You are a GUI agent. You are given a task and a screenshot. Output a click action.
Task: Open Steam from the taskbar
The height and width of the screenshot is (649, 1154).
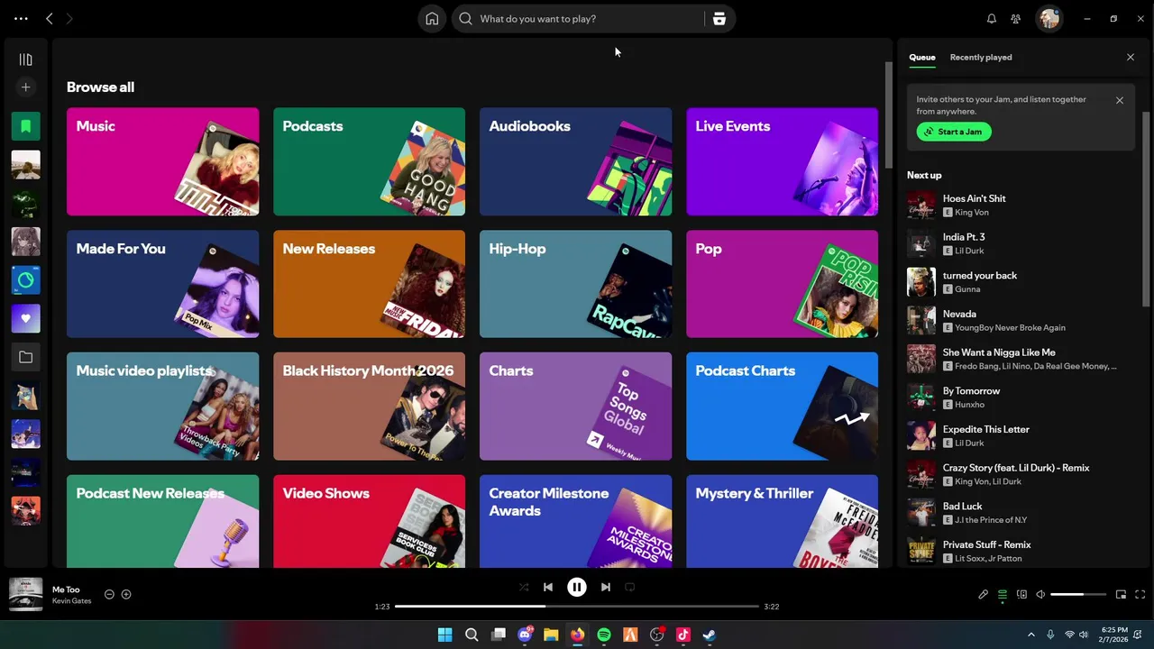(710, 635)
